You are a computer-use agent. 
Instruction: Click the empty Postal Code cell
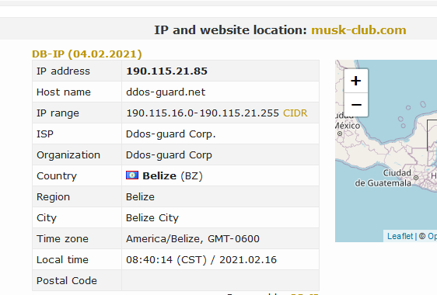click(220, 280)
